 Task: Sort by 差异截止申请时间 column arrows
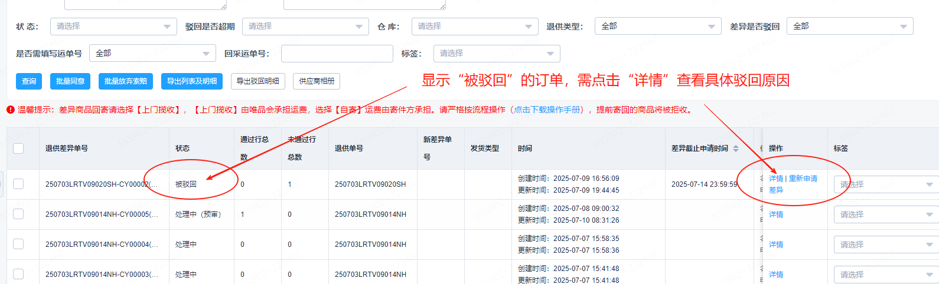point(736,148)
